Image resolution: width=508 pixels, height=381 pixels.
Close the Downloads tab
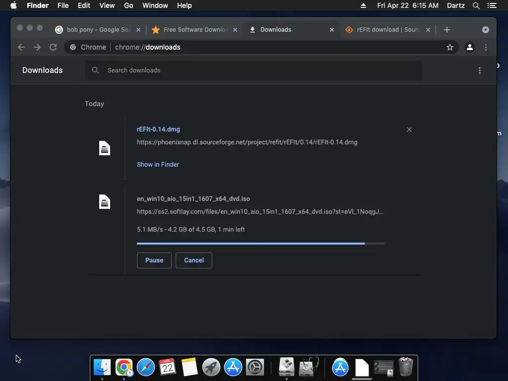point(332,30)
